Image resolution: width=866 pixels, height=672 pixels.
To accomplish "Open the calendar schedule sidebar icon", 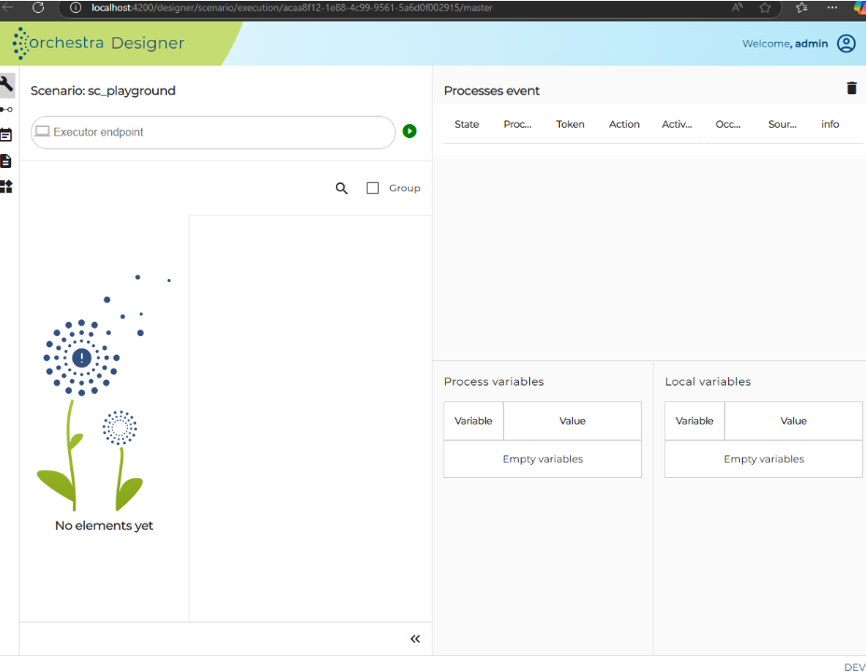I will (7, 134).
